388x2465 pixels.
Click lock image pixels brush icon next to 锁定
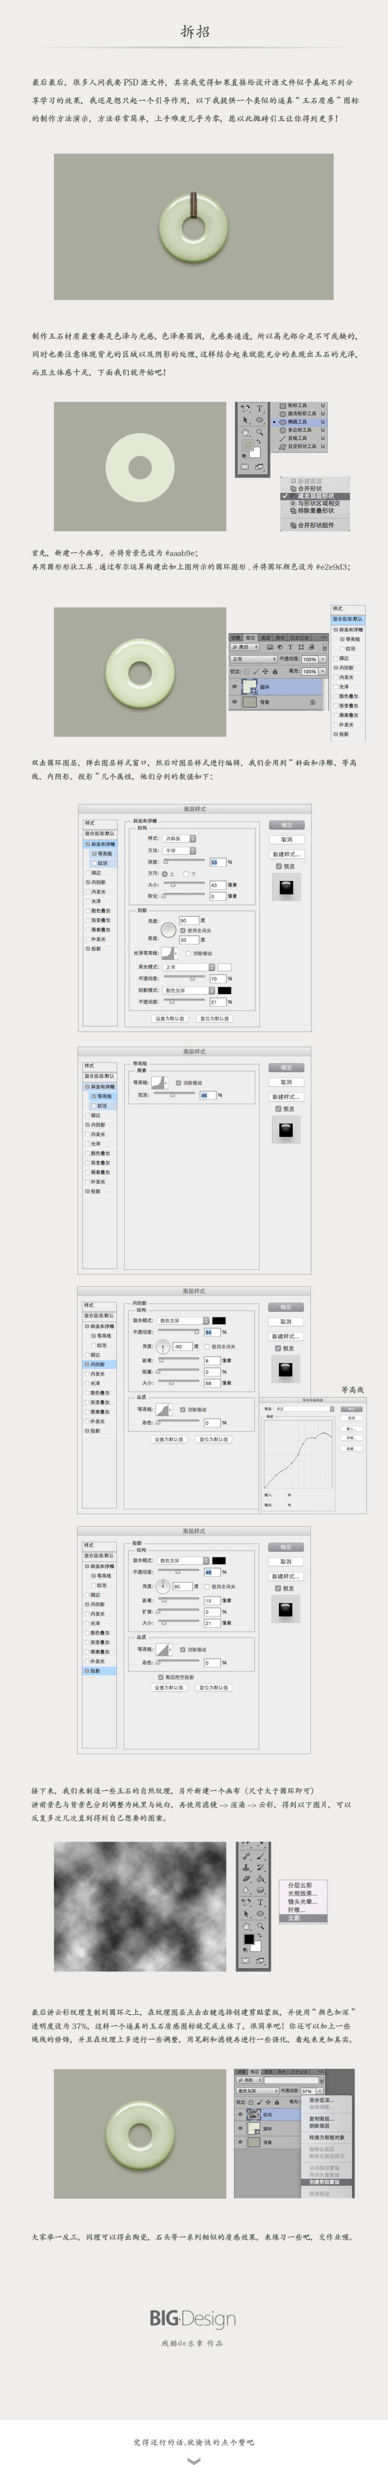coord(256,672)
